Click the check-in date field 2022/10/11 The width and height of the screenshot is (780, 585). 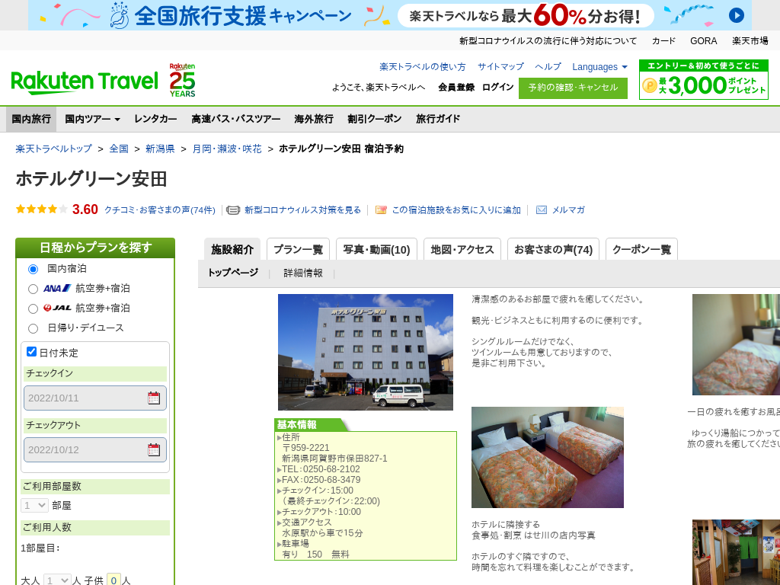tap(95, 398)
